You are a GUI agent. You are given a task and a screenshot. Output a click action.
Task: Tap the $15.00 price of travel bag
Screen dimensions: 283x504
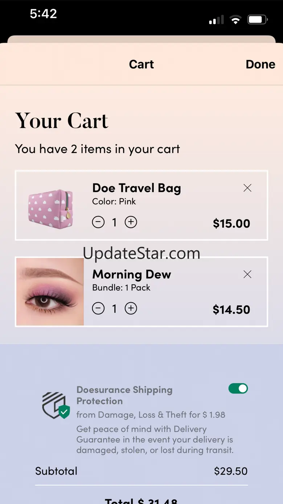click(231, 223)
